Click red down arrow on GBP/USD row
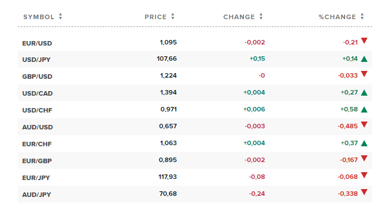 [x=364, y=74]
